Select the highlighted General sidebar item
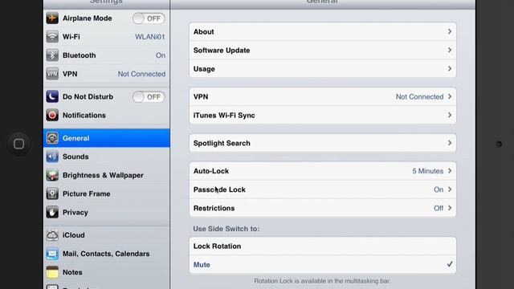514x289 pixels. [107, 138]
